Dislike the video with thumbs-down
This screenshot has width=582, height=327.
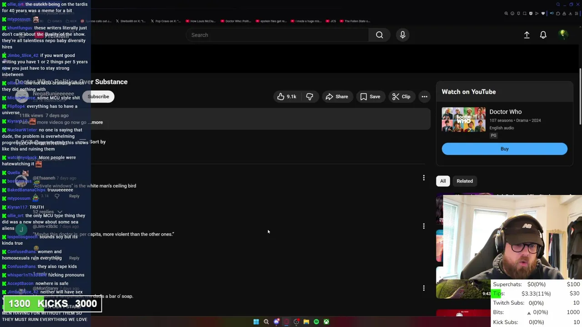pyautogui.click(x=310, y=96)
